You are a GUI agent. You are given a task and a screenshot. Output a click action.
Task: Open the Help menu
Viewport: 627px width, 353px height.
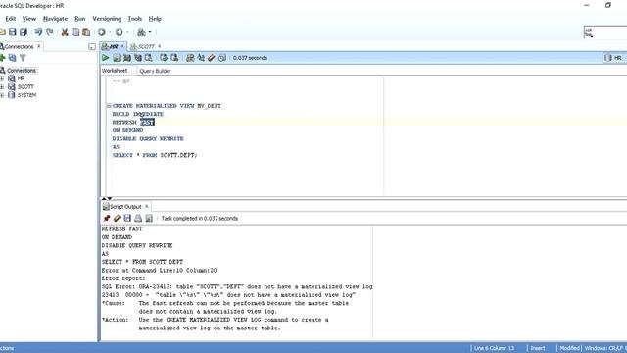click(x=155, y=19)
